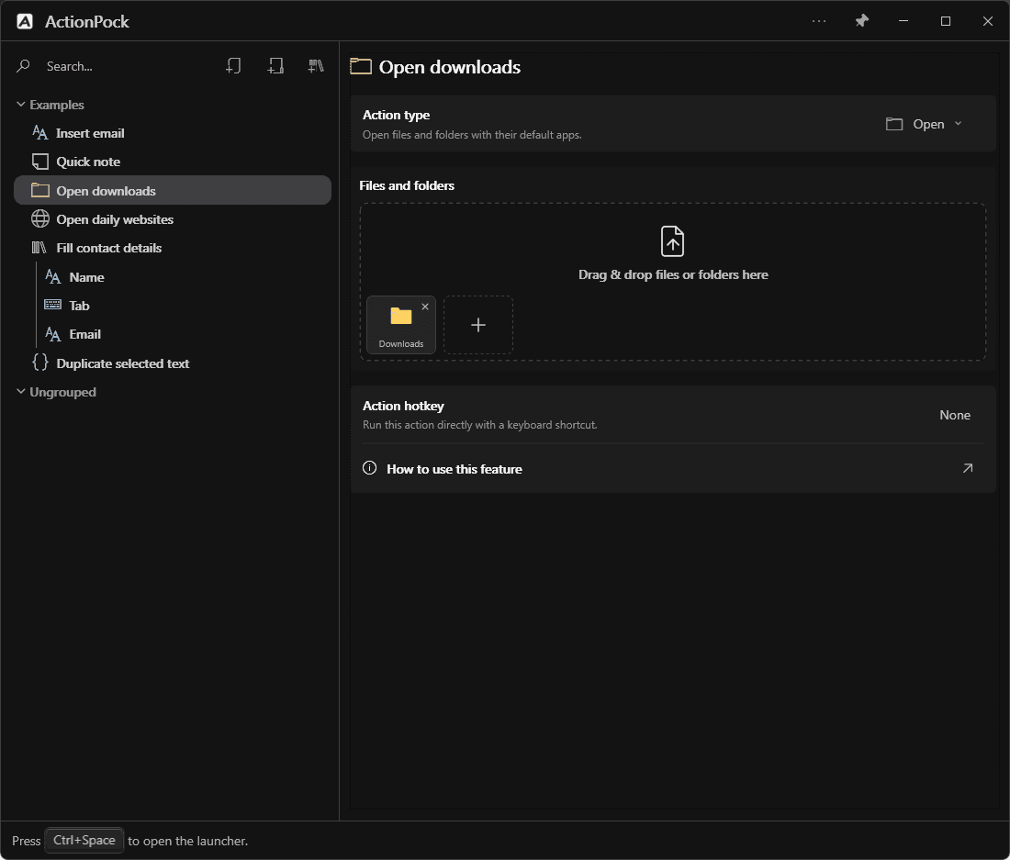Select the Tab keyboard step
The height and width of the screenshot is (860, 1010).
tap(185, 306)
